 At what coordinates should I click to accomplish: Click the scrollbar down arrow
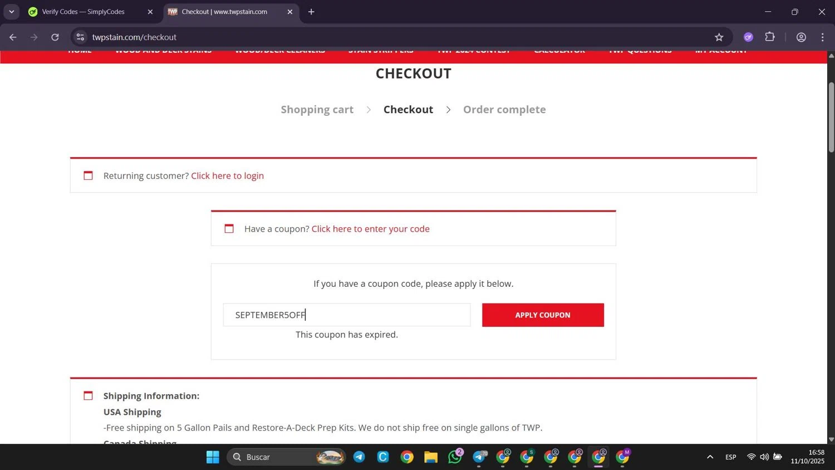831,439
